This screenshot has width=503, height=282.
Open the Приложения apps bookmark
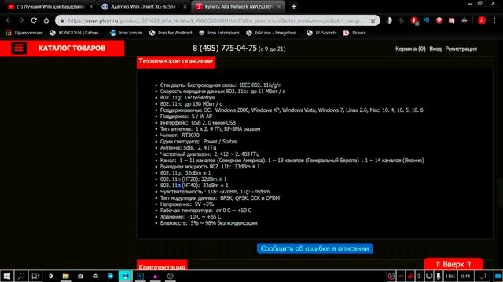(24, 33)
